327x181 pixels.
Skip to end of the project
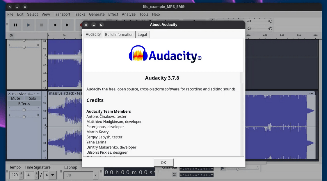point(67,25)
